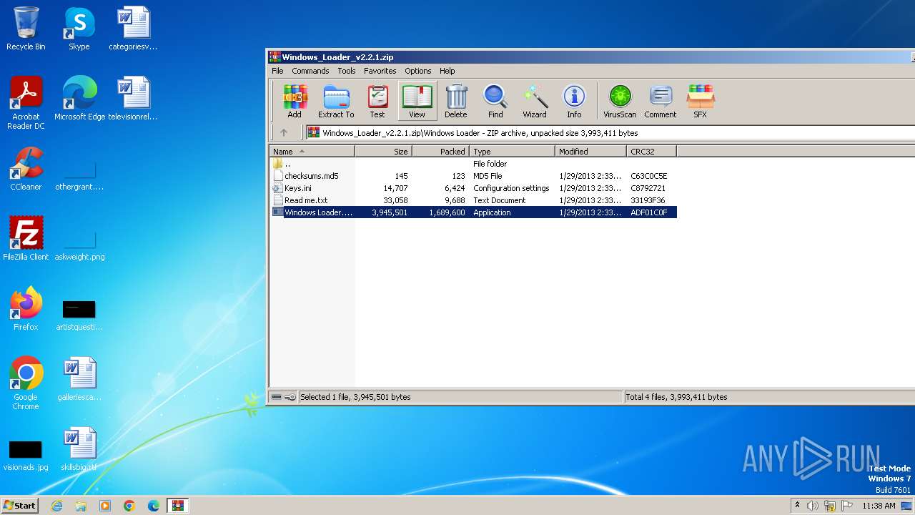915x515 pixels.
Task: Click the SFX toolbar icon
Action: pyautogui.click(x=700, y=101)
